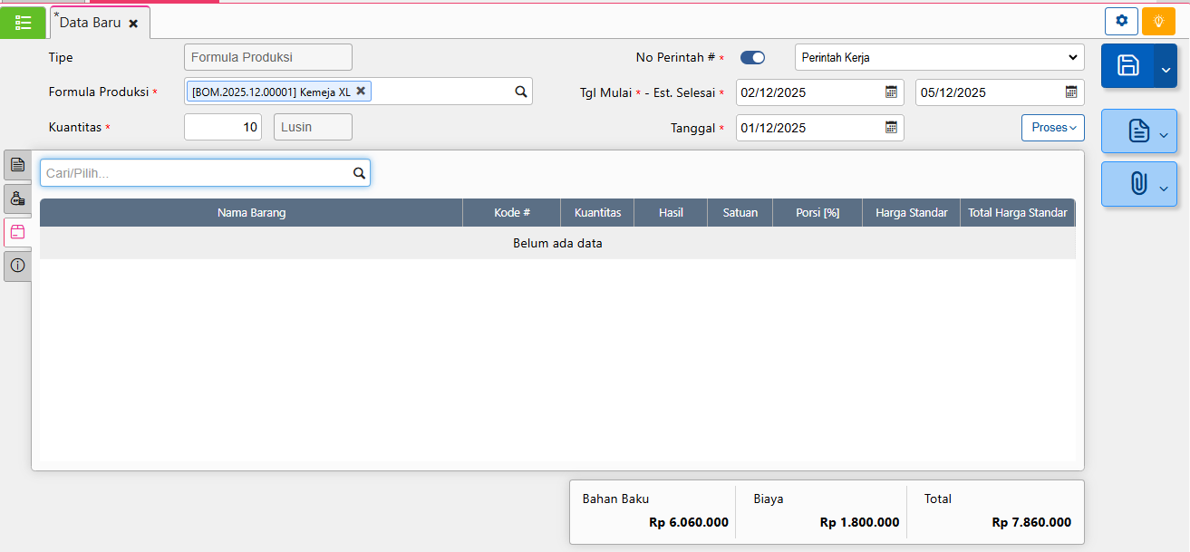Click the Cari/Pilih search field
The width and height of the screenshot is (1190, 552).
(x=196, y=173)
